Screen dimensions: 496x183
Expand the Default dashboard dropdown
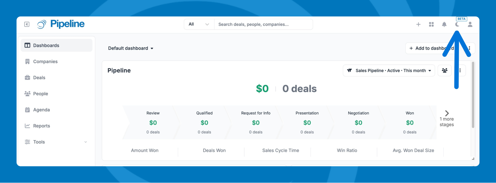tap(131, 48)
